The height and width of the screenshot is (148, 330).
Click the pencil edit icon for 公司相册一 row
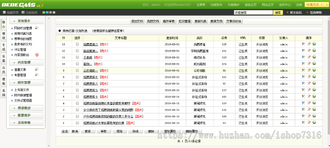(309, 70)
